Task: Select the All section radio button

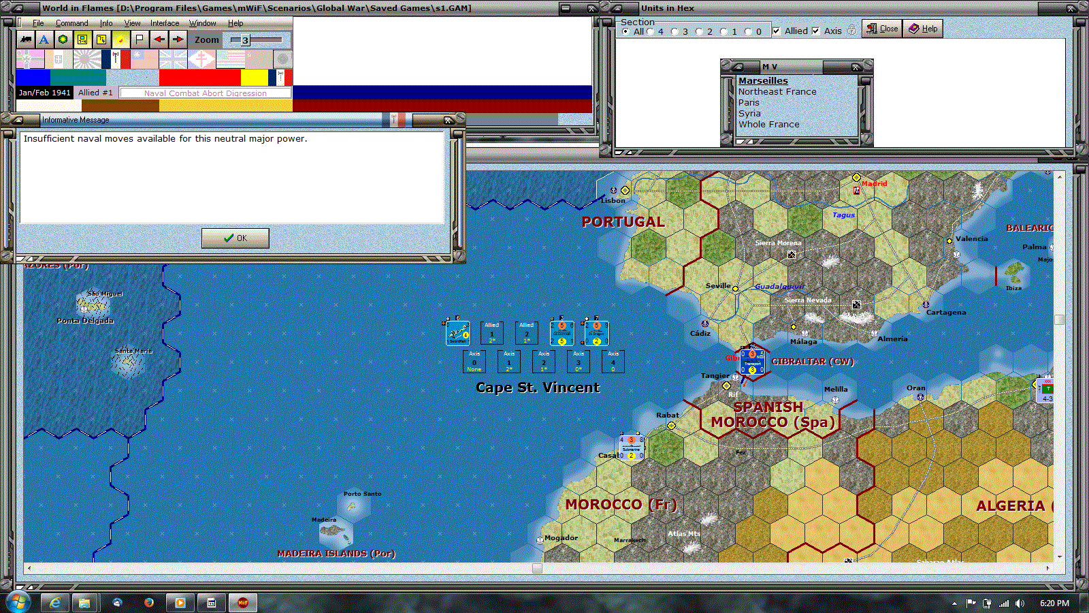Action: point(625,31)
